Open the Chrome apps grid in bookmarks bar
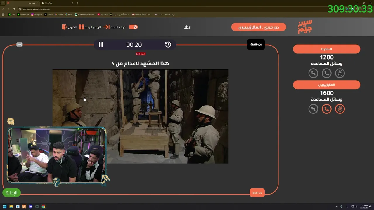374x210 pixels. 3,15
